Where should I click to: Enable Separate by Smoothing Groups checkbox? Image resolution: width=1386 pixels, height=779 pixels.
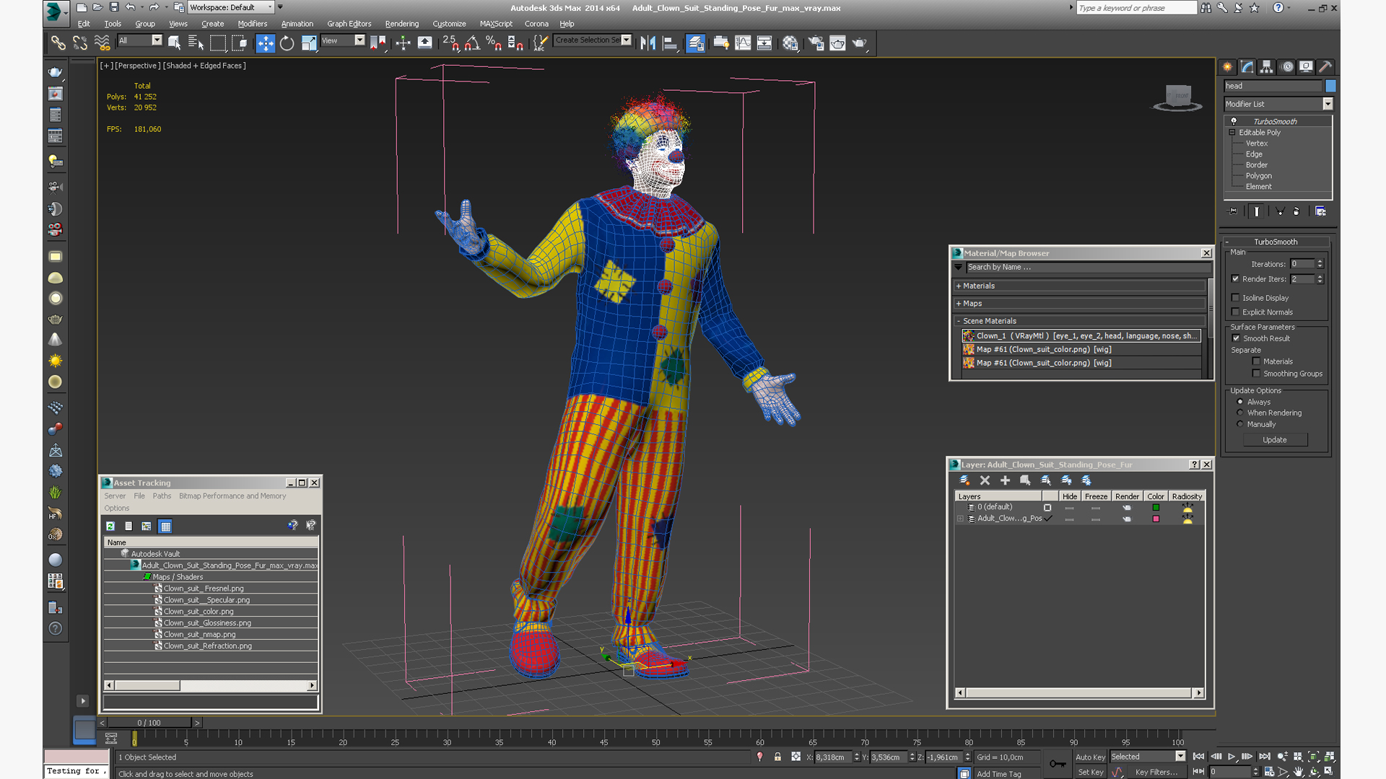[x=1256, y=373]
